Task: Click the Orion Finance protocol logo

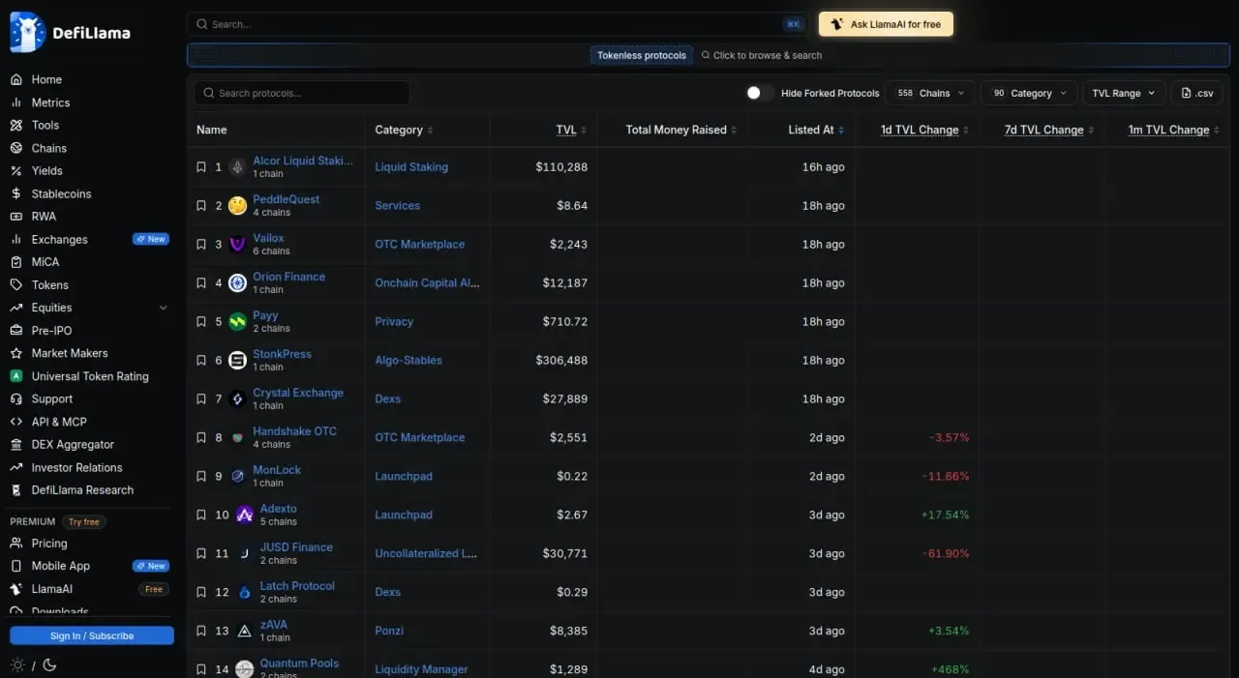Action: pyautogui.click(x=237, y=282)
